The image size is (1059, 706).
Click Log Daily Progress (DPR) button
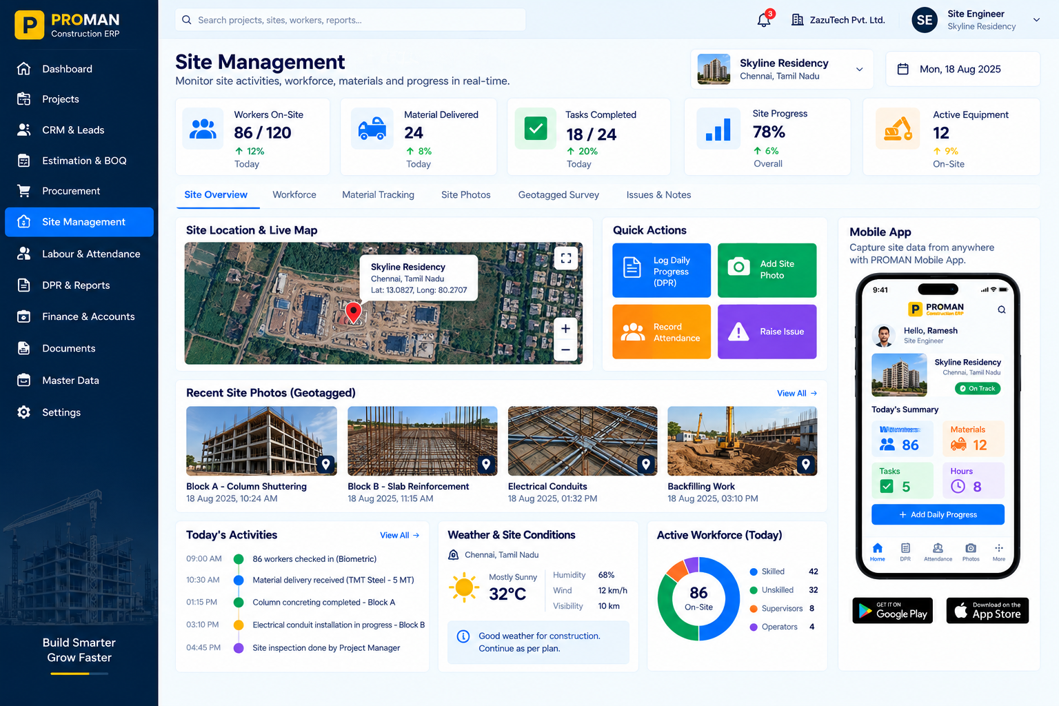[661, 270]
